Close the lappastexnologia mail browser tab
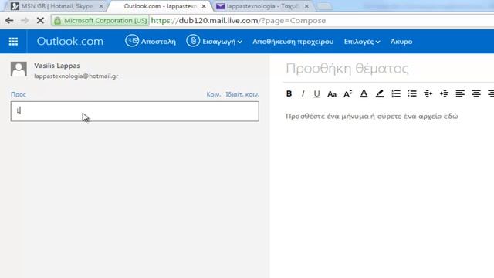Viewport: 494px width, 278px height. 306,6
